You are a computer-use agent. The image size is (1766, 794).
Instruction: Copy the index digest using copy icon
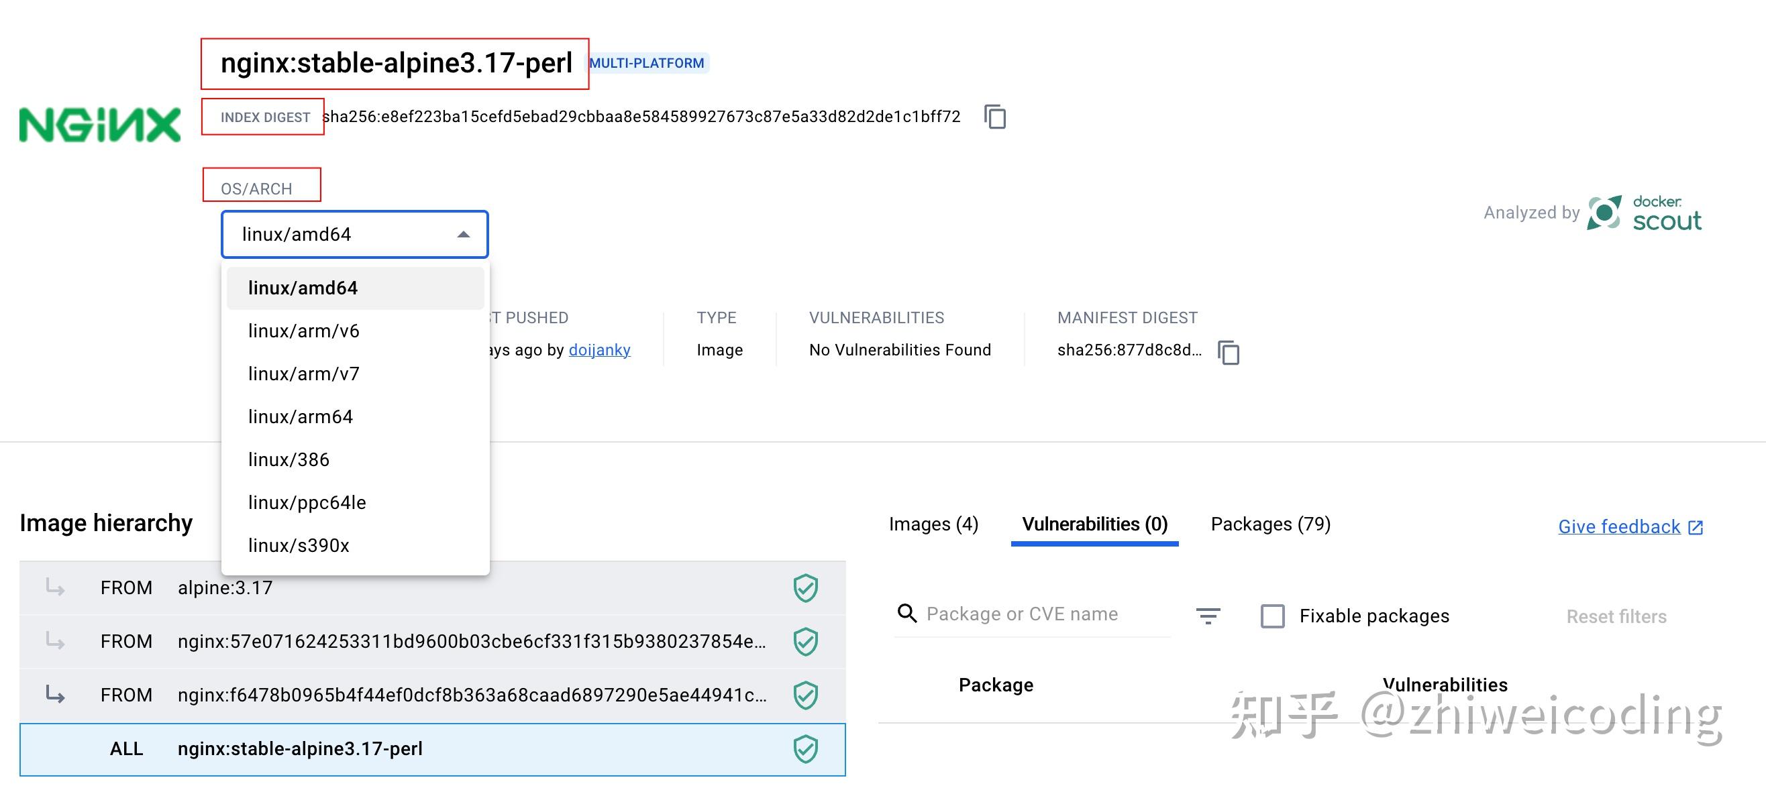[995, 117]
